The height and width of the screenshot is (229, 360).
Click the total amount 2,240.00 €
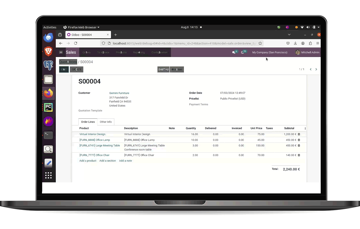pyautogui.click(x=291, y=169)
